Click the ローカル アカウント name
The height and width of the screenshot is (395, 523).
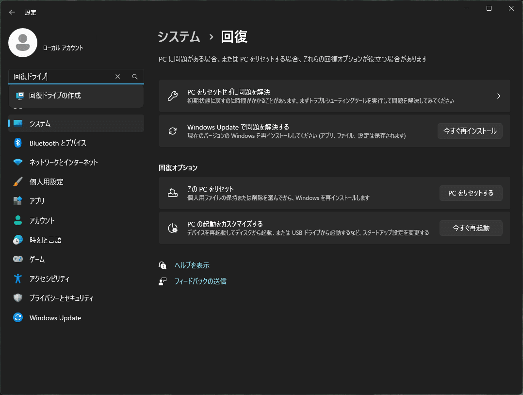coord(63,48)
